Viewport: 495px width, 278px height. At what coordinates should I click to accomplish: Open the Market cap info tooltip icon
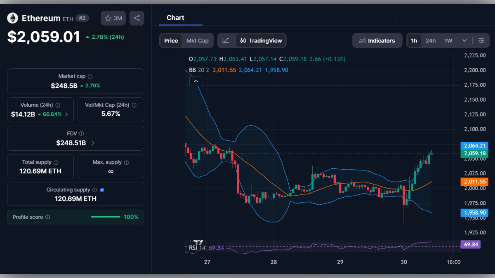(90, 76)
